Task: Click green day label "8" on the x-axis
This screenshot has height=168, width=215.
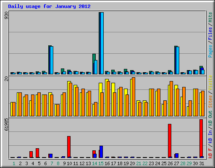Action: (x=58, y=163)
